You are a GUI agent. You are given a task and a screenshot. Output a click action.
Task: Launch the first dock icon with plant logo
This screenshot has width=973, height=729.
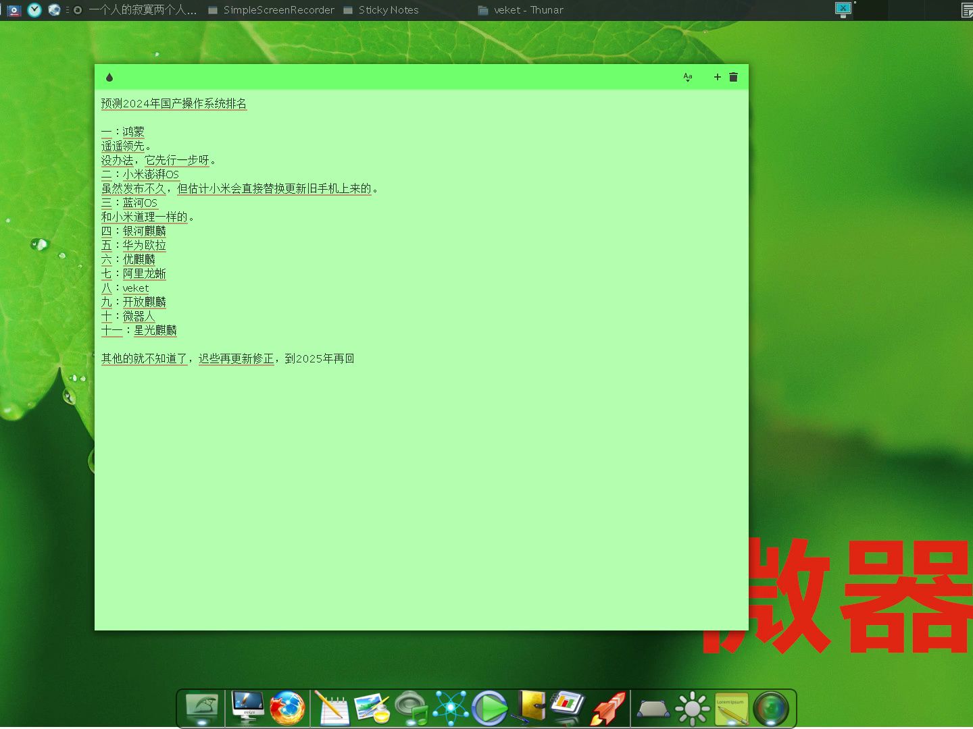201,709
